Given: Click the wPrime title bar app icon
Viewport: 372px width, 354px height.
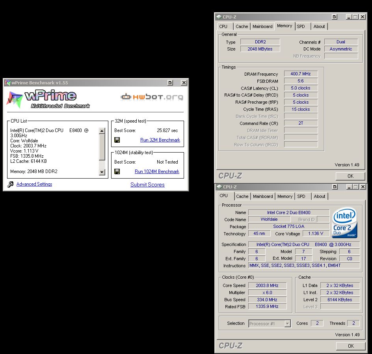Looking at the screenshot, I should click(7, 82).
